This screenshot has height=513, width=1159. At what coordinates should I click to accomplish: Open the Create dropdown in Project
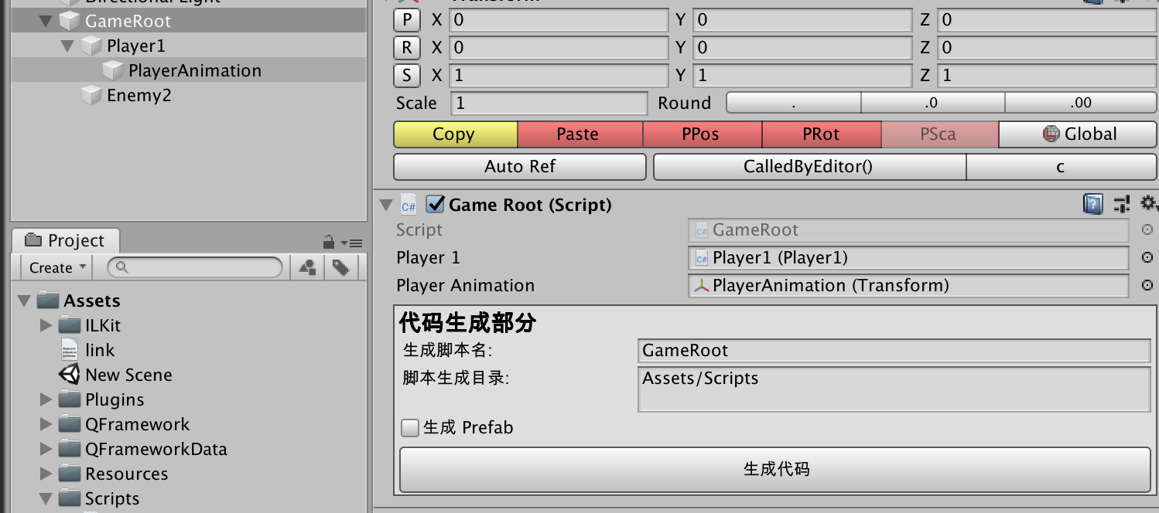click(56, 267)
